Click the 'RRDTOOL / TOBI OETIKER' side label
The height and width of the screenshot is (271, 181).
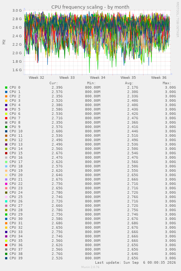click(x=178, y=20)
